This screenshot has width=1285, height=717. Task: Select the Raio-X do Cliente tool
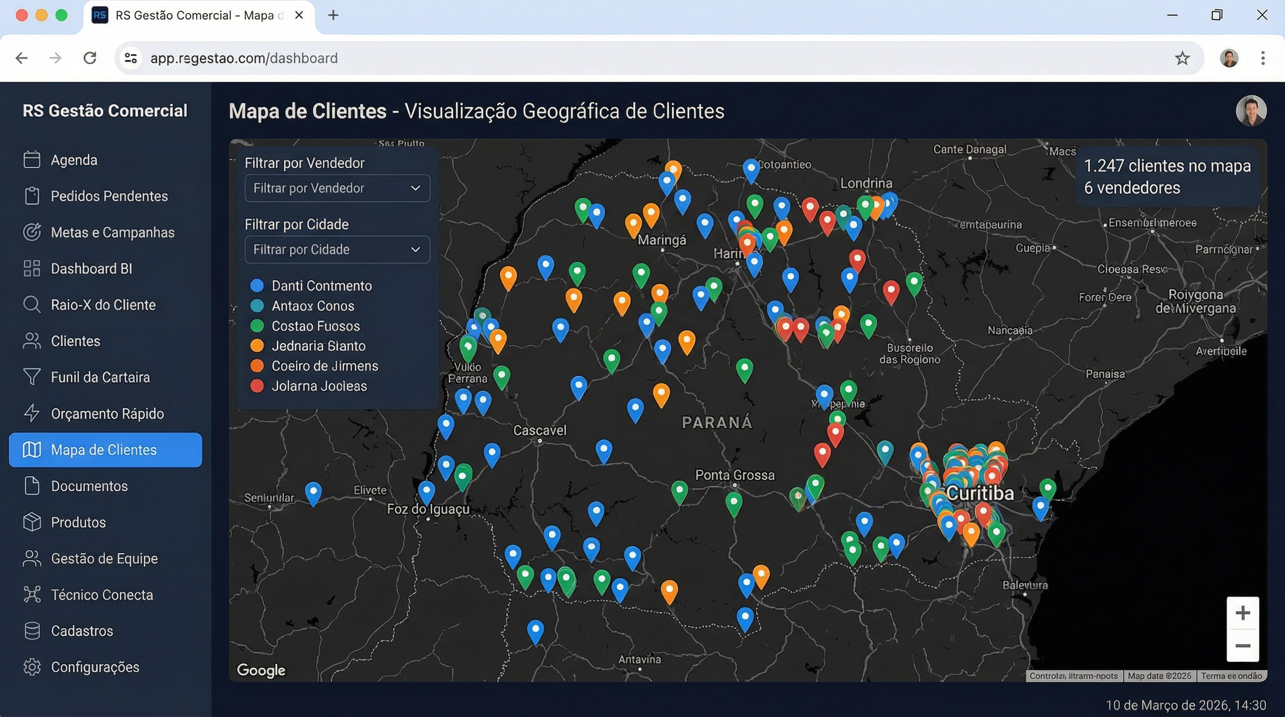pyautogui.click(x=102, y=305)
